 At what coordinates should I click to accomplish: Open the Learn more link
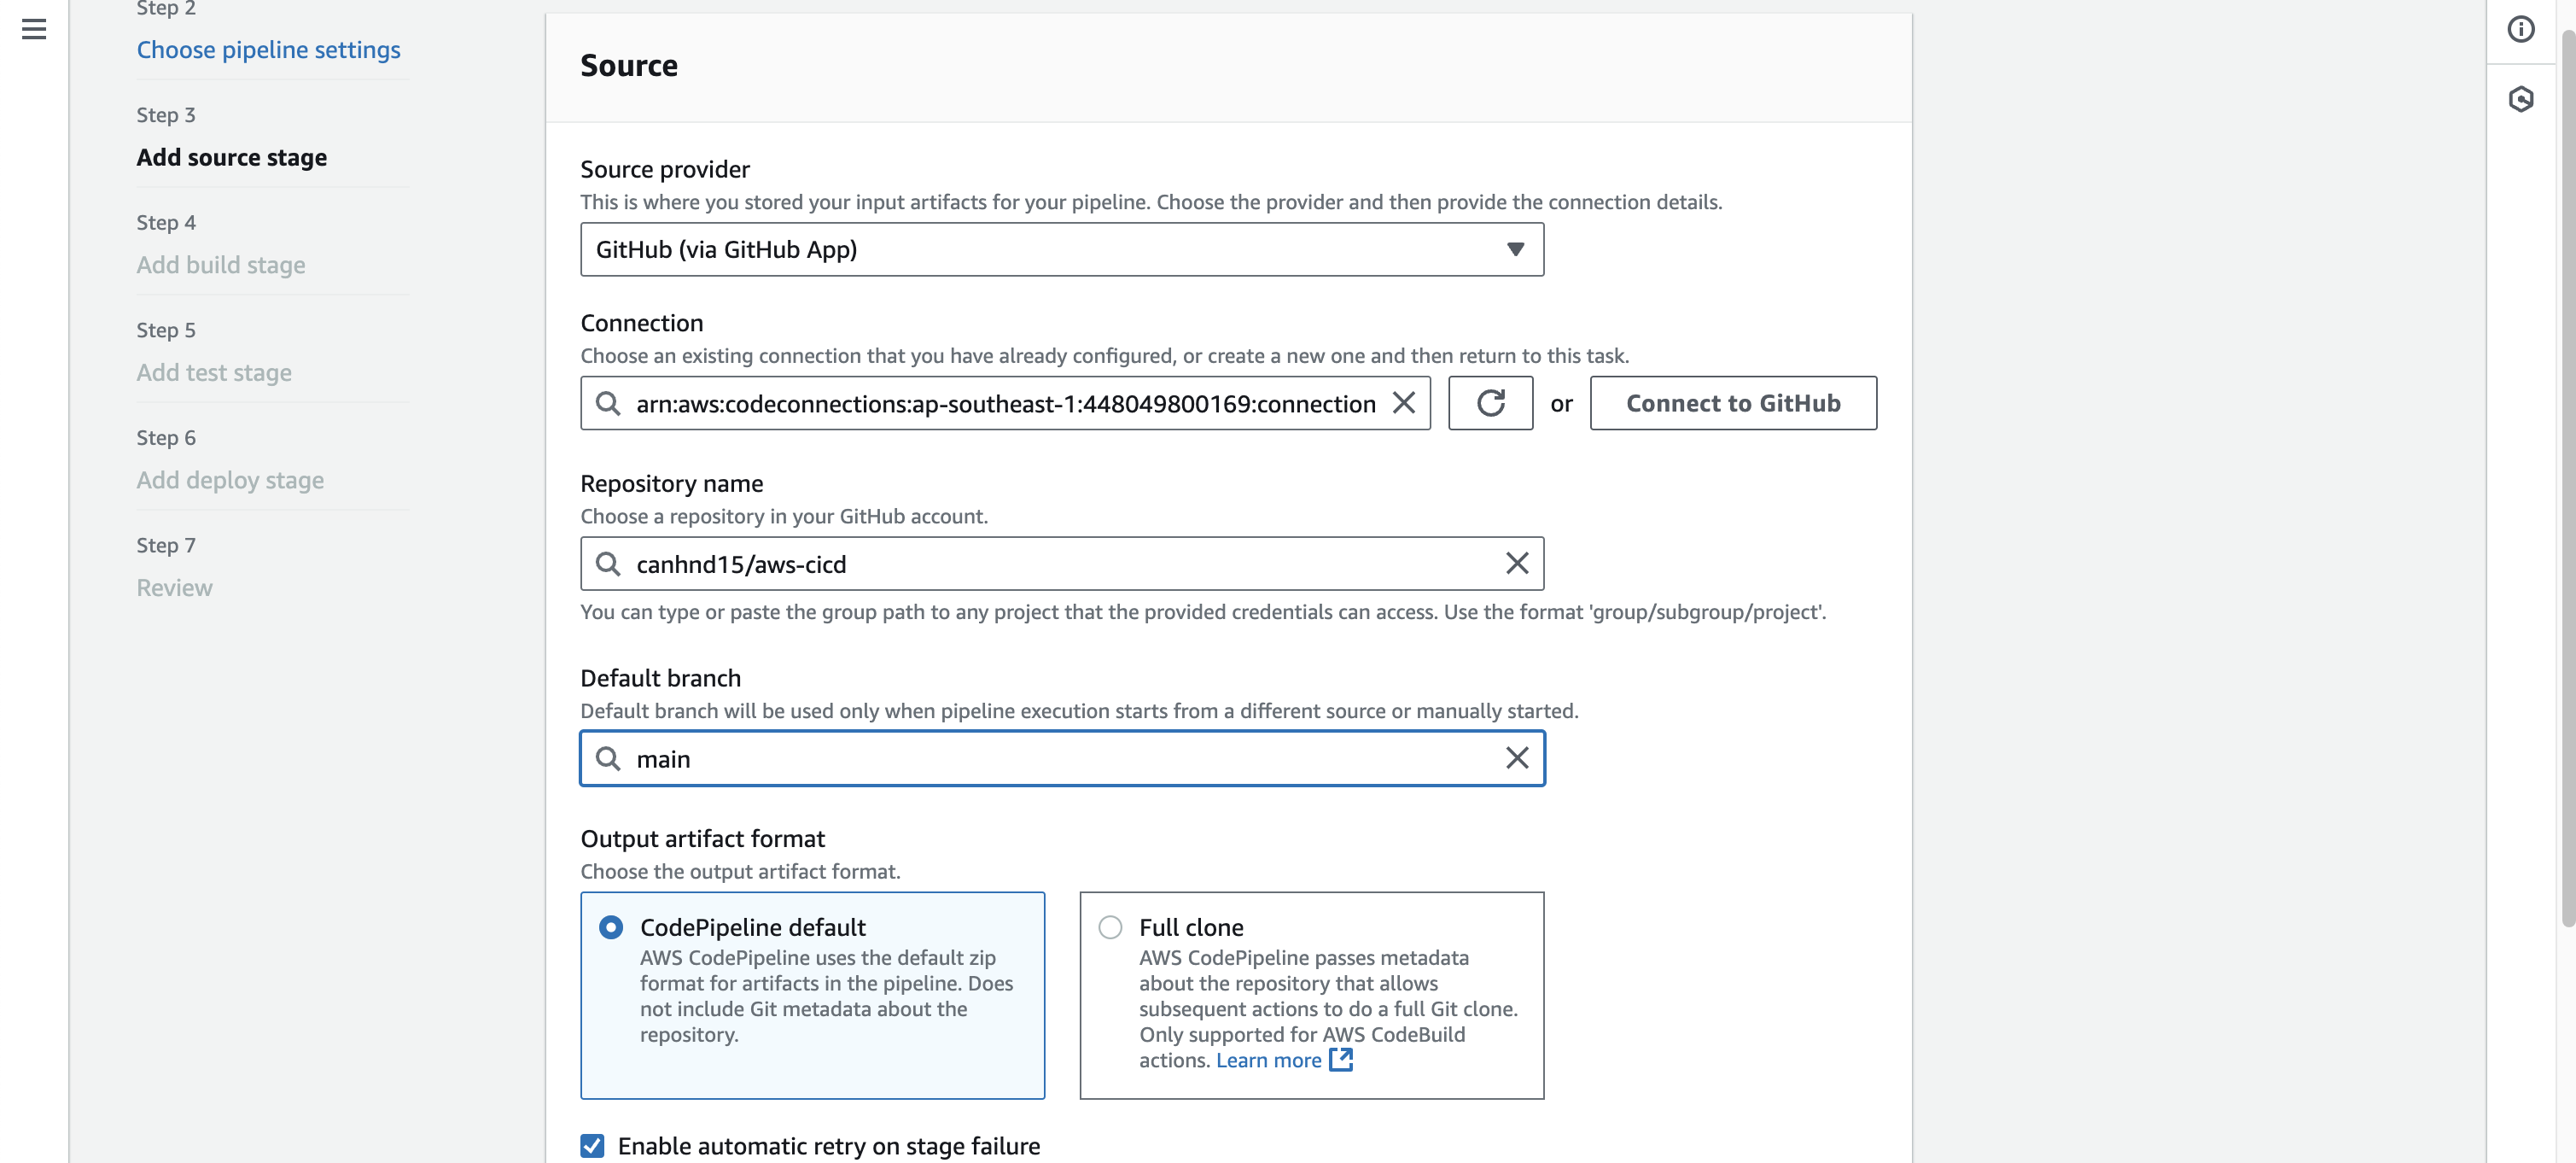1268,1060
